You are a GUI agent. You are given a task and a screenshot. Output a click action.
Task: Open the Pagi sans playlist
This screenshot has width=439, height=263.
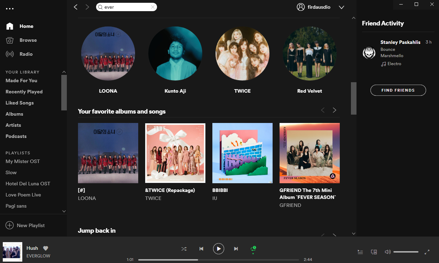click(16, 206)
